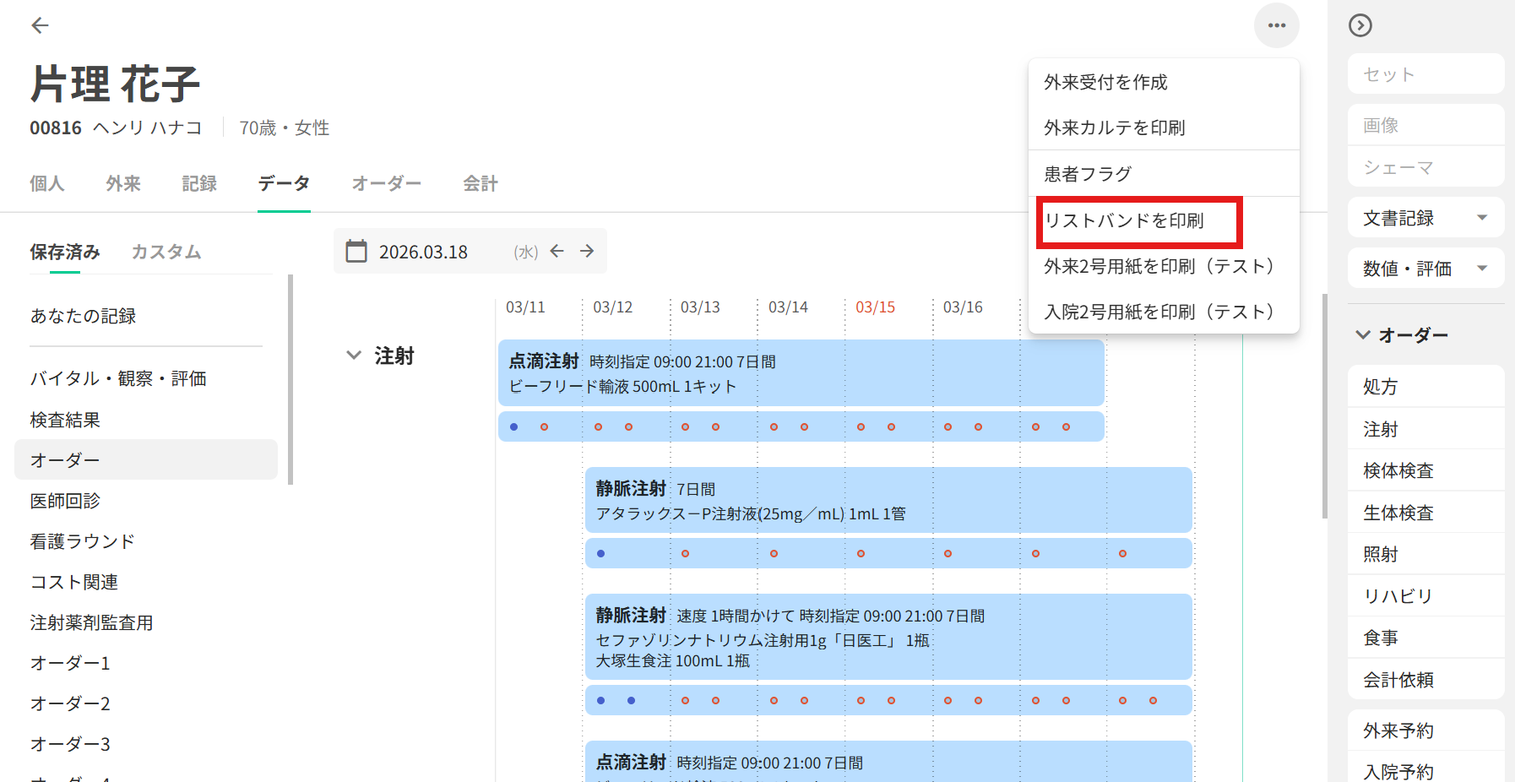This screenshot has width=1515, height=782.
Task: Choose 外来2号用紙を印刷（テスト）
Action: click(x=1164, y=266)
